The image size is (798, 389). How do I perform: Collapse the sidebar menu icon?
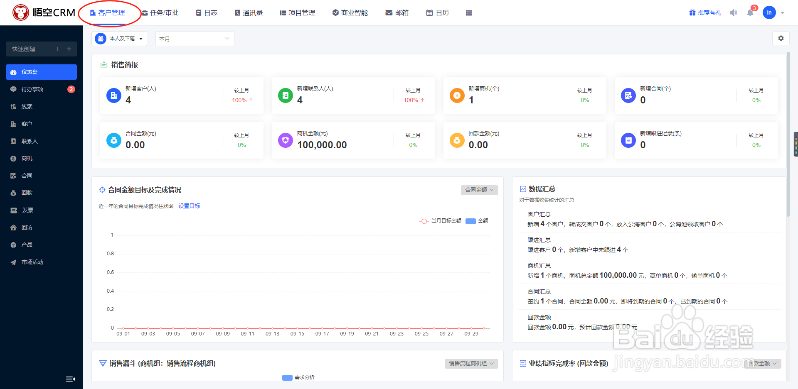pos(70,379)
